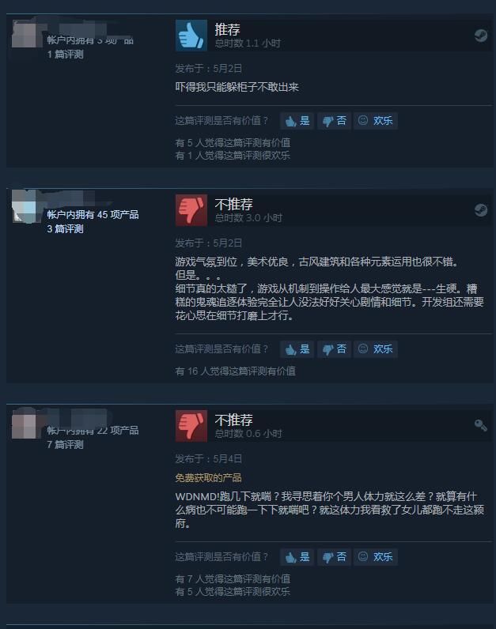Vote 否 on the 3.0-hour review
The height and width of the screenshot is (629, 496).
(x=334, y=349)
